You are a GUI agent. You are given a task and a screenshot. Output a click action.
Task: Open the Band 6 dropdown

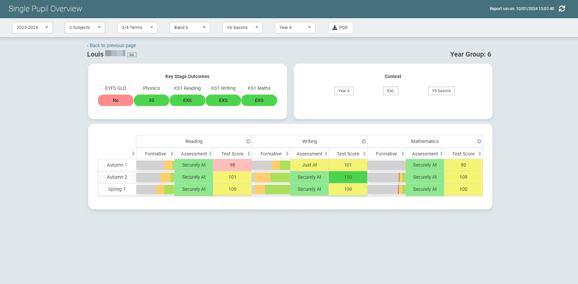tap(190, 28)
